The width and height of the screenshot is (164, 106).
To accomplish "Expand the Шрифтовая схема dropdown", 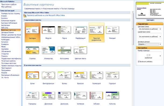I will click(x=149, y=36).
